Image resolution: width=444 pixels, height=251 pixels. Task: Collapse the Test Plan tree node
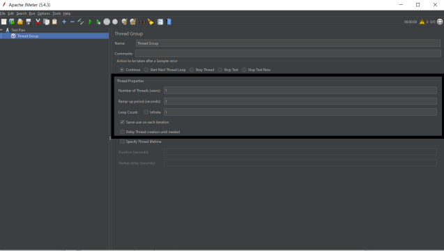point(1,30)
